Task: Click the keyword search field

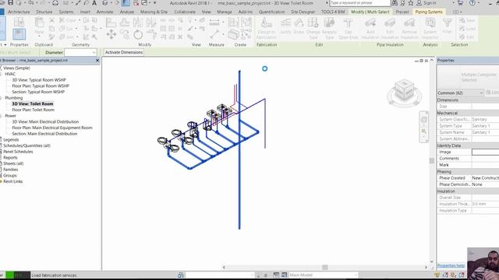Action: pyautogui.click(x=360, y=3)
